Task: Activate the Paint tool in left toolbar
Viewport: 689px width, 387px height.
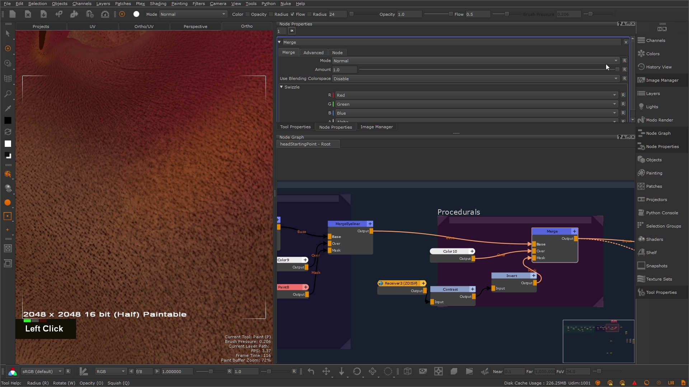Action: point(8,48)
